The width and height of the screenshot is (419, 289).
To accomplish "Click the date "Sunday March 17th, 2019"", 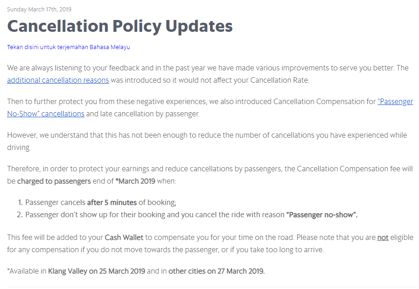I will pos(39,9).
